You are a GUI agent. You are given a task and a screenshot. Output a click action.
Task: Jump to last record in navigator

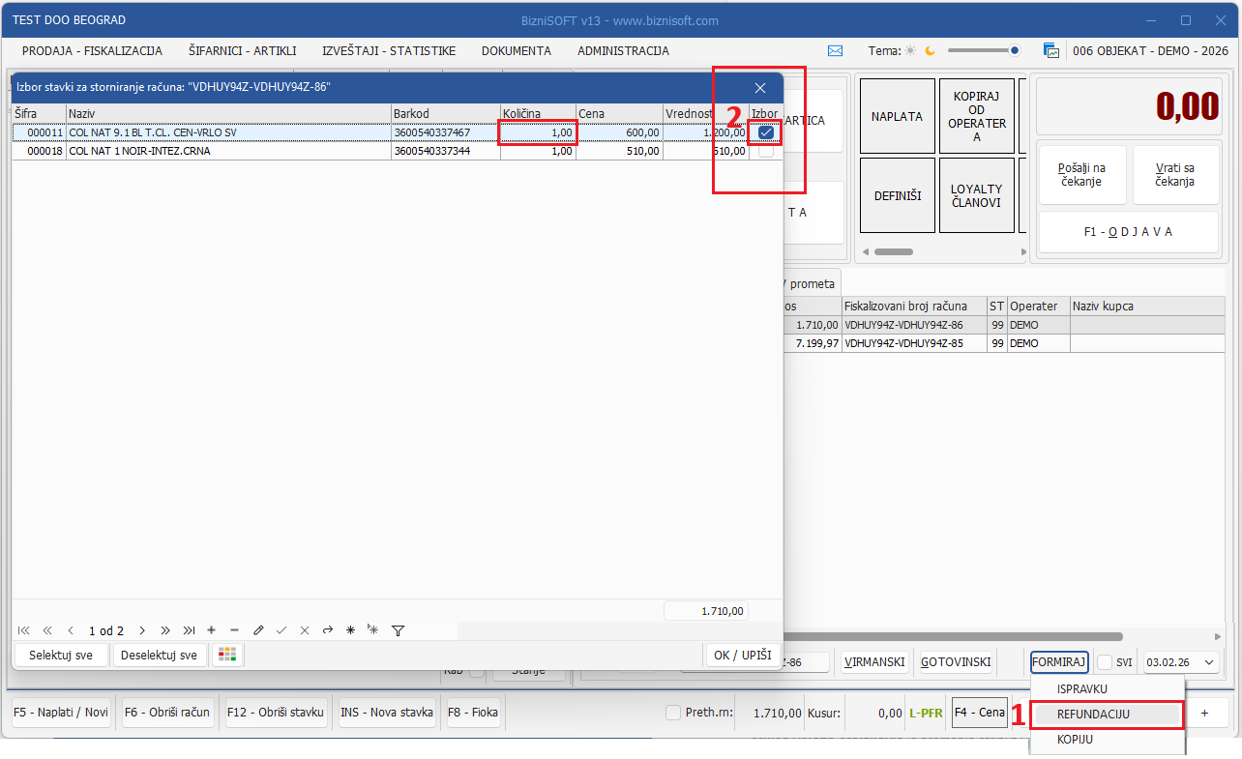(x=189, y=630)
